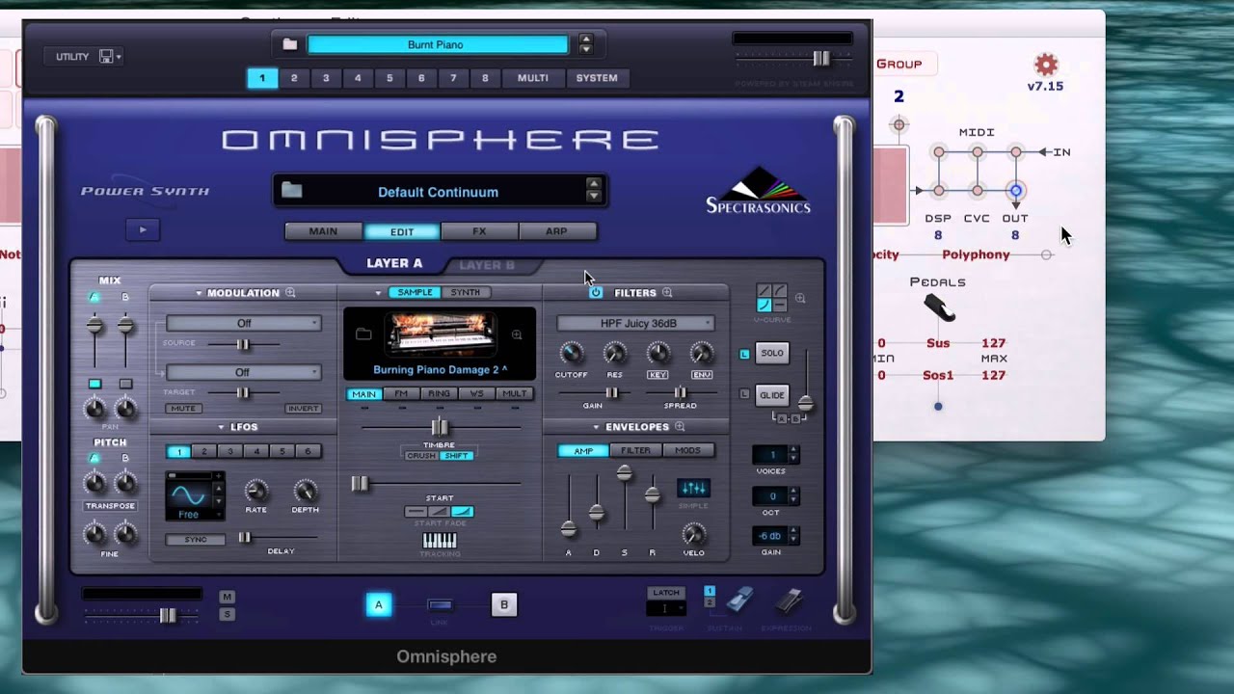Click the Link layers icon
Image resolution: width=1234 pixels, height=694 pixels.
click(440, 604)
